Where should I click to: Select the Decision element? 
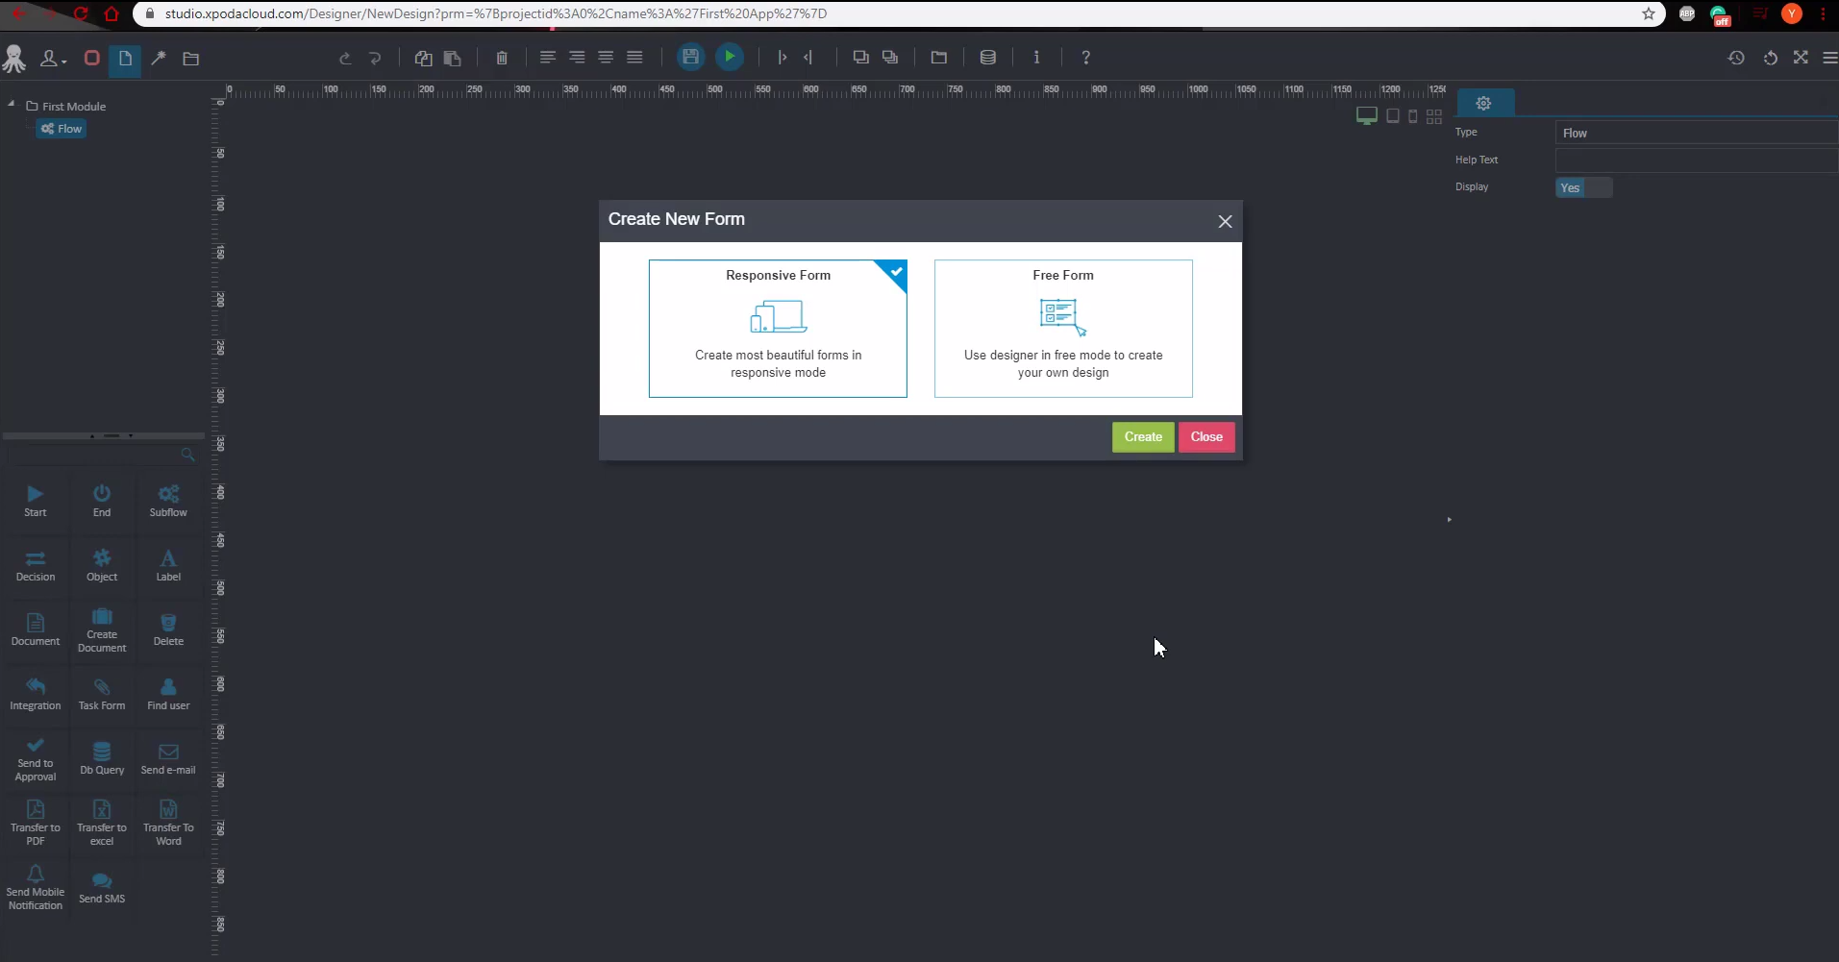[36, 565]
